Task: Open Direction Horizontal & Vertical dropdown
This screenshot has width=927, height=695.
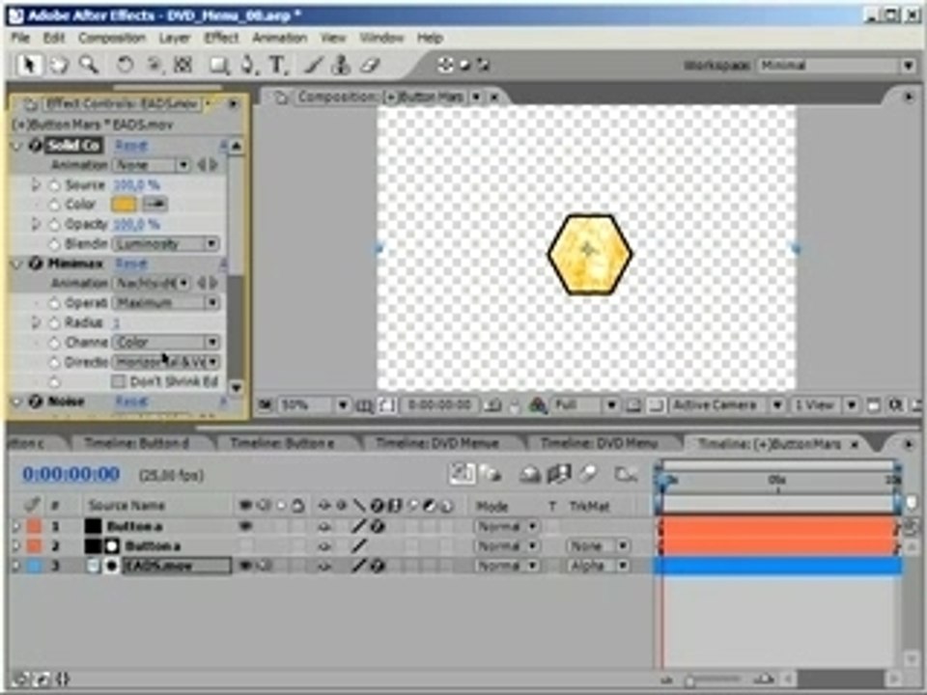Action: tap(165, 362)
